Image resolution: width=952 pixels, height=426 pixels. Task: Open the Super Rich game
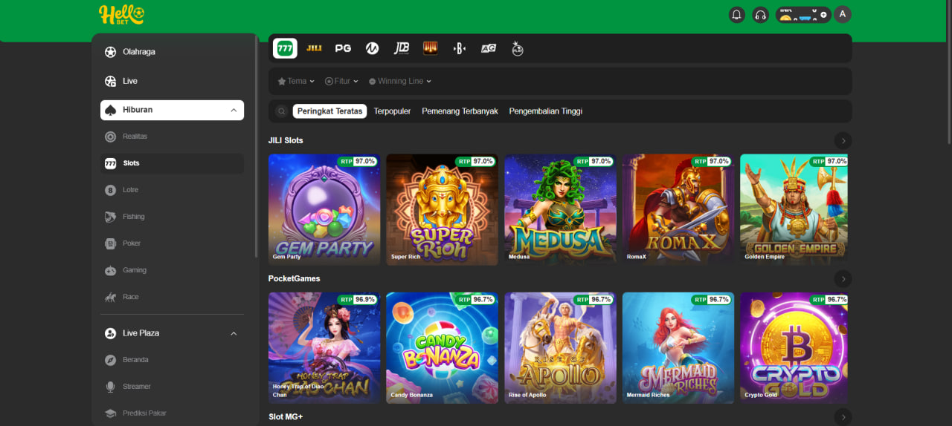tap(442, 209)
